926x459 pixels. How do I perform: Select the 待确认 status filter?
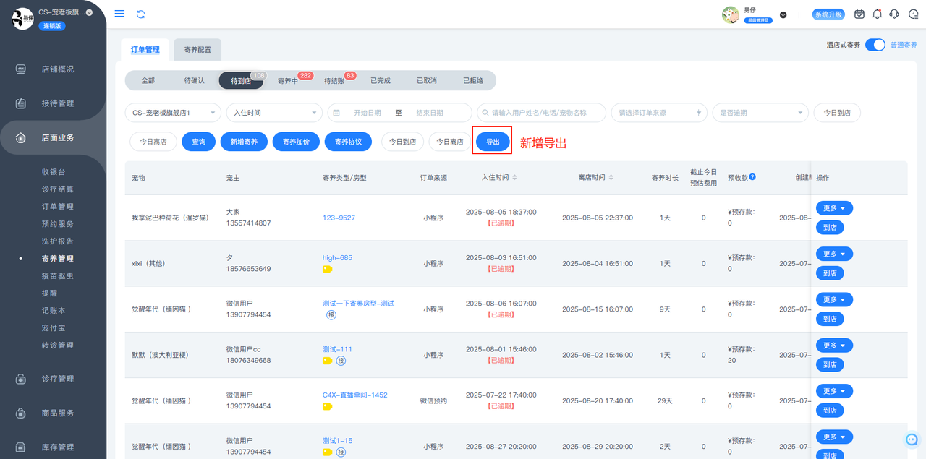194,80
